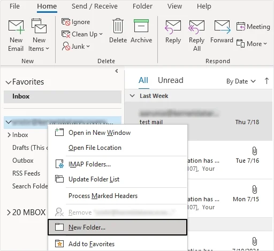Click the Ignore conversation icon

point(66,22)
